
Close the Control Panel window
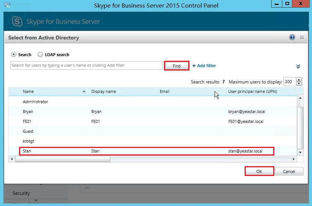tap(301, 4)
